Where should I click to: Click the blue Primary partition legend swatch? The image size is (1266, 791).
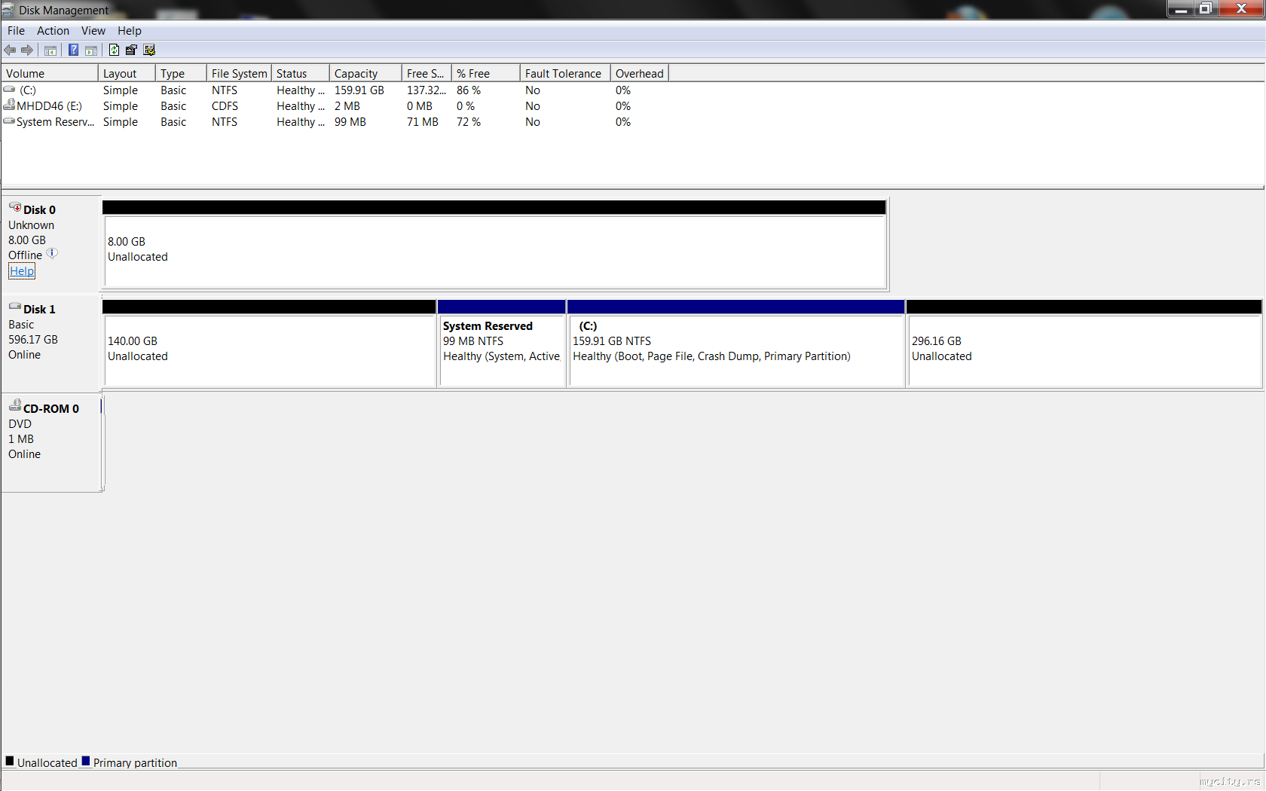pyautogui.click(x=86, y=761)
